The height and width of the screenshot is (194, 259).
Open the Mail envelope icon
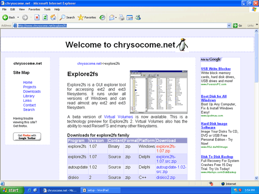112,17
